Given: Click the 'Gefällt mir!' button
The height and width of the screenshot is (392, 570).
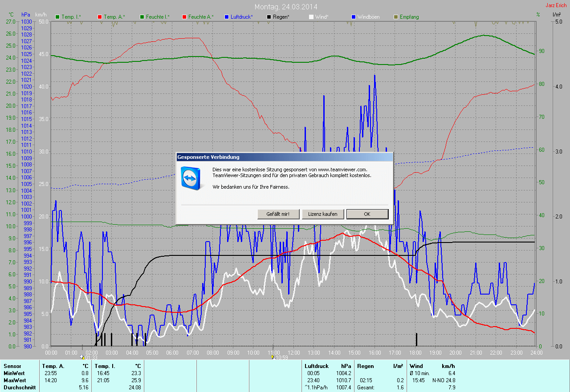Looking at the screenshot, I should point(278,214).
